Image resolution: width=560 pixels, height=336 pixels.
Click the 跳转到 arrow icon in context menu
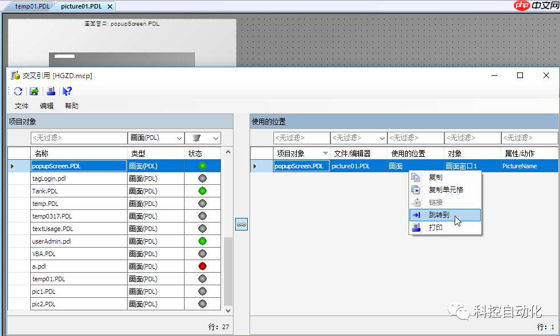[x=416, y=215]
